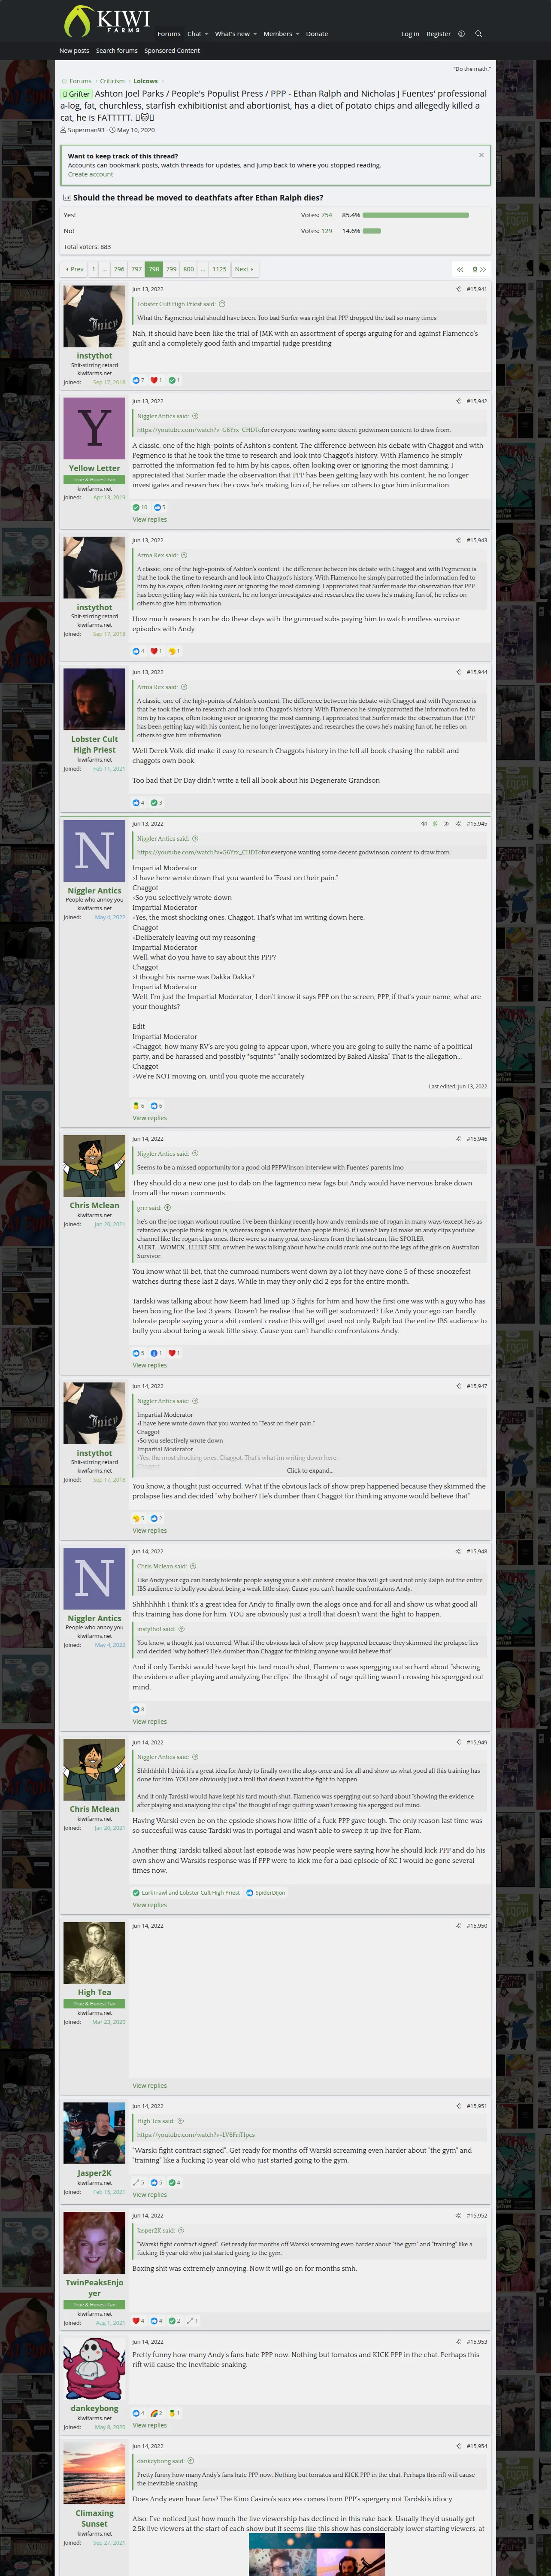Toggle the site style/theme icon
The height and width of the screenshot is (2576, 551).
(461, 34)
